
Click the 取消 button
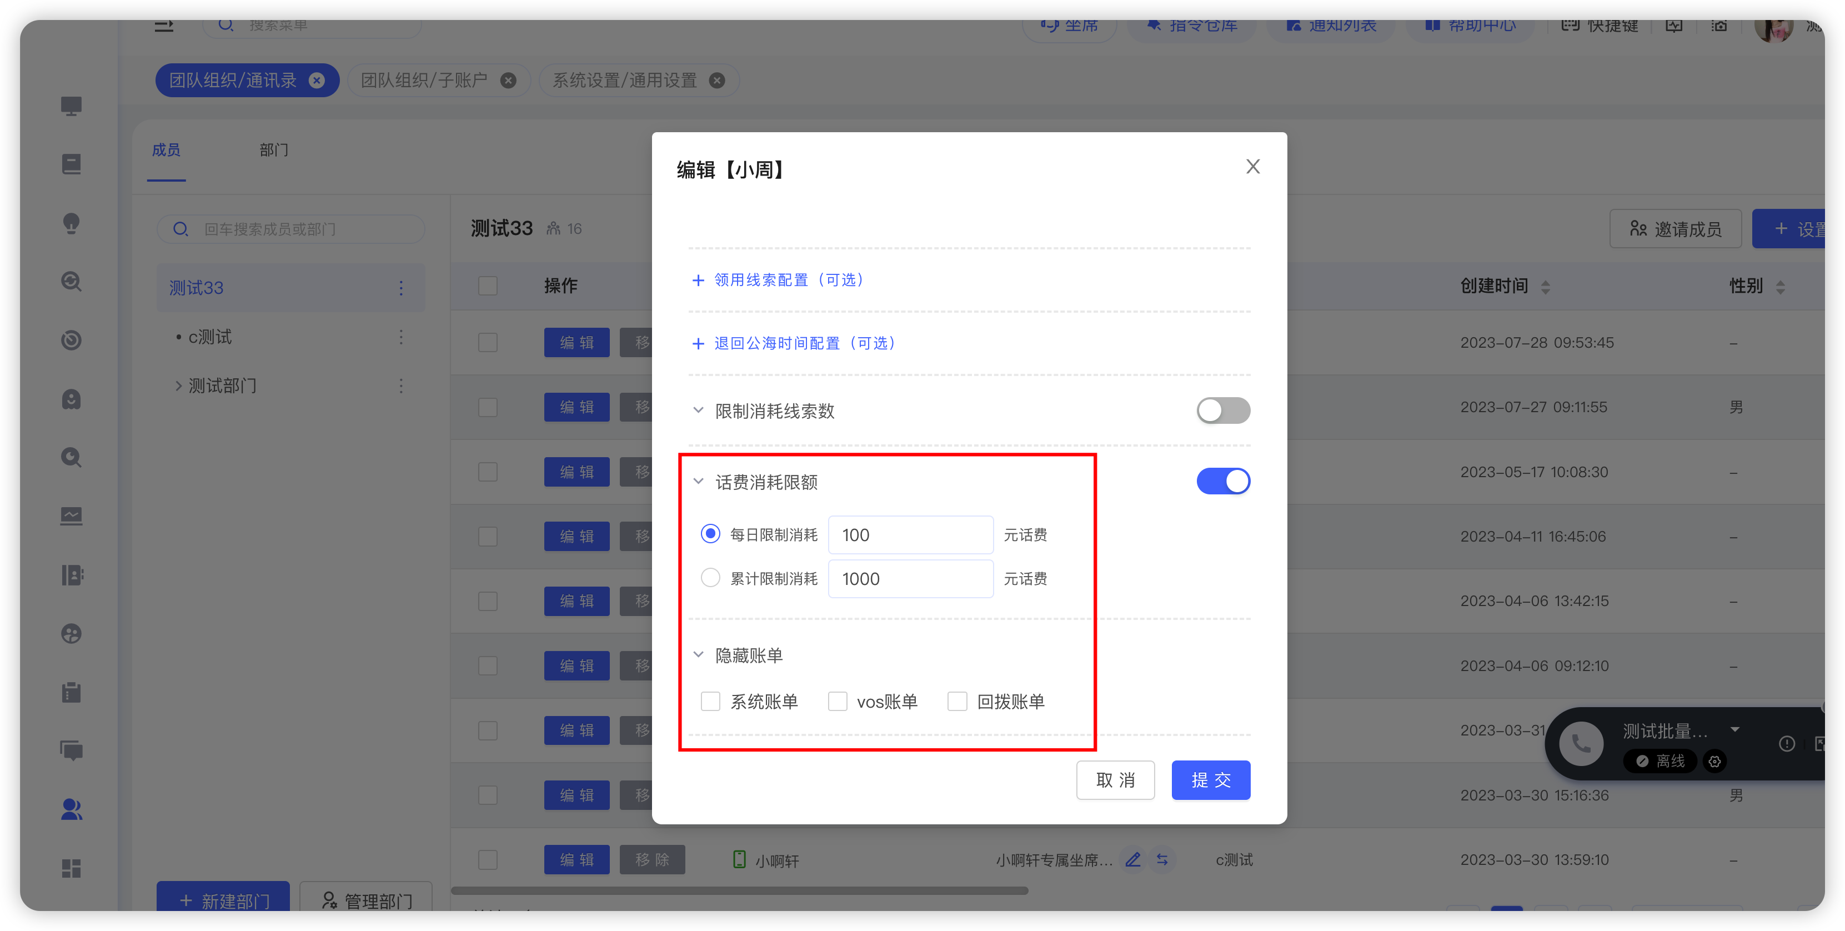pos(1115,780)
